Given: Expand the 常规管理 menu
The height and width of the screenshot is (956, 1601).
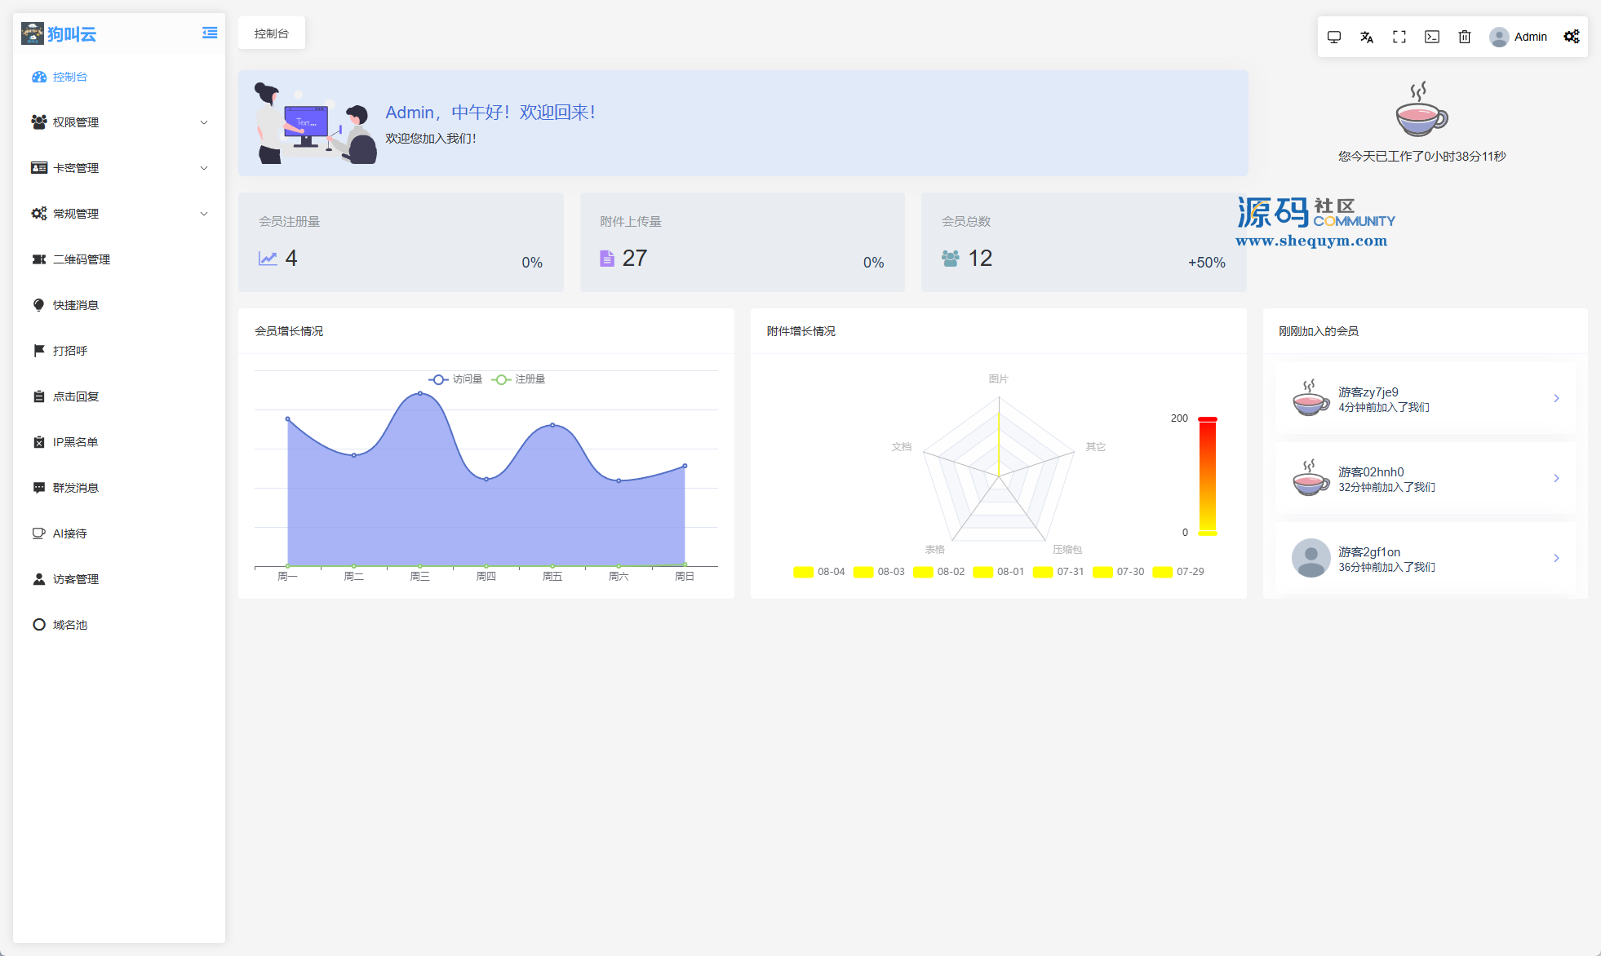Looking at the screenshot, I should [x=118, y=214].
